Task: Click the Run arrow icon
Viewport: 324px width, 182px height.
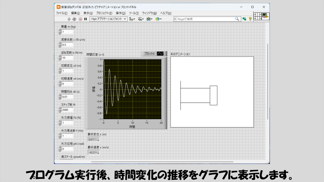Action: [x=69, y=19]
